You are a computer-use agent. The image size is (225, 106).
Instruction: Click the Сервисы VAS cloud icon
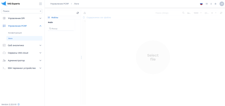pyautogui.click(x=4, y=53)
